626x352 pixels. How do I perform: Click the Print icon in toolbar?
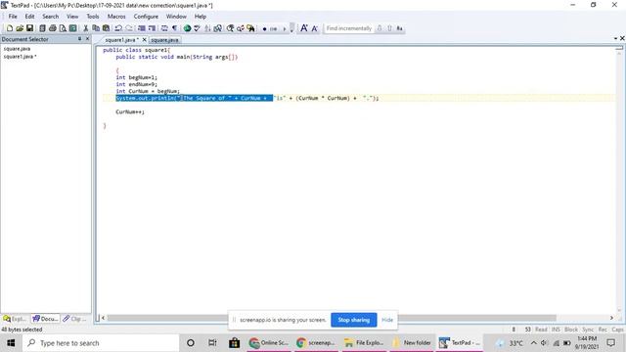coord(52,28)
